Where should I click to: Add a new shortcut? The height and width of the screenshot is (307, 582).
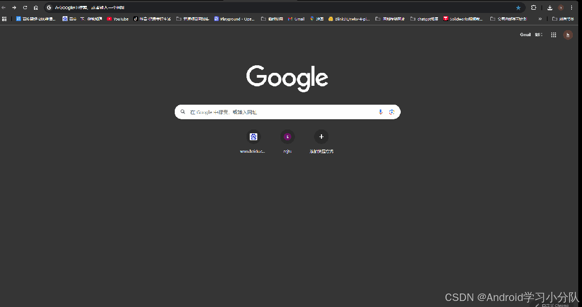click(x=321, y=142)
